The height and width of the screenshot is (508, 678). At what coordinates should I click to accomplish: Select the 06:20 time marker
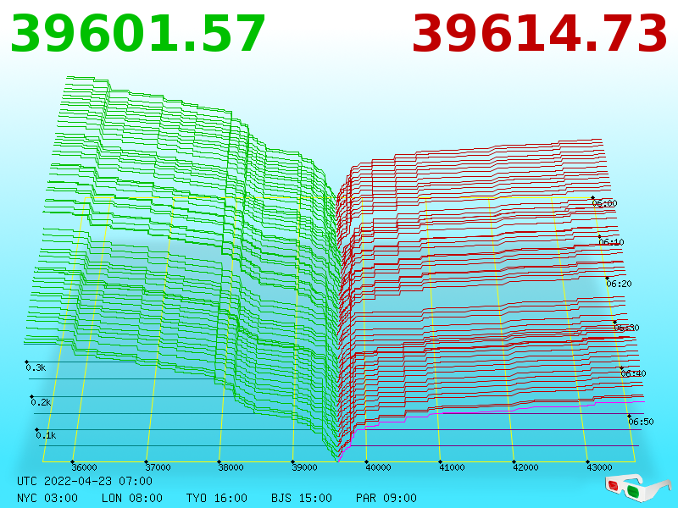tap(619, 284)
